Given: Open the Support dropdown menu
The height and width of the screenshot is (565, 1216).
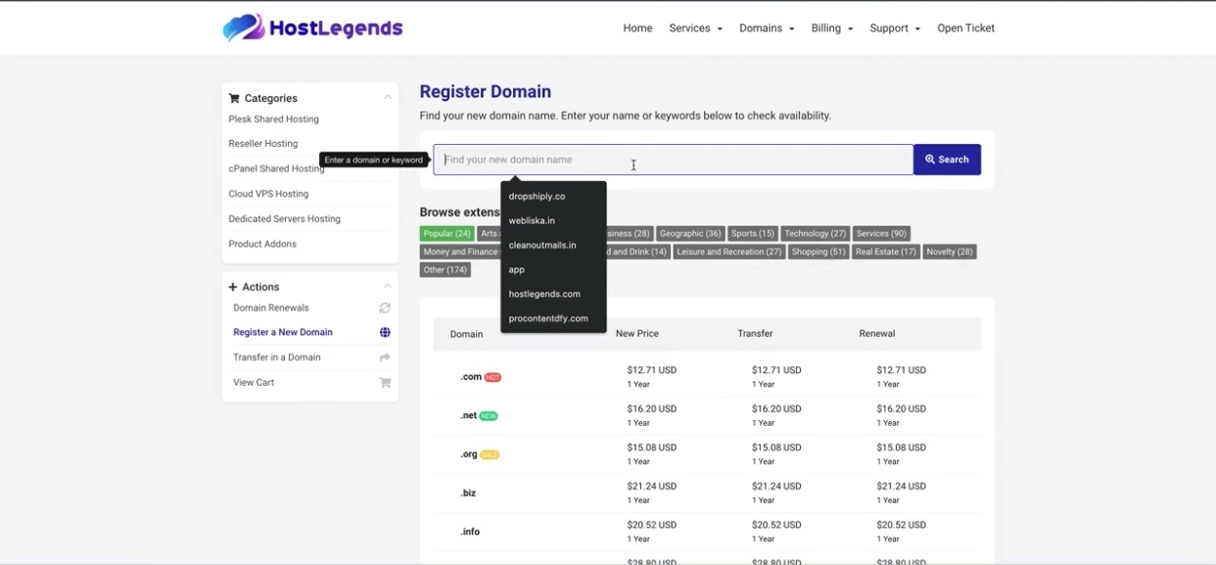Looking at the screenshot, I should tap(895, 28).
